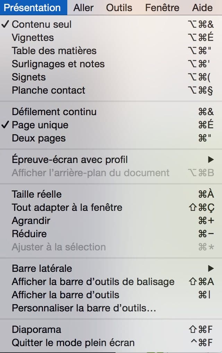Image resolution: width=222 pixels, height=353 pixels.
Task: Open the Présentation menu header
Action: (32, 8)
